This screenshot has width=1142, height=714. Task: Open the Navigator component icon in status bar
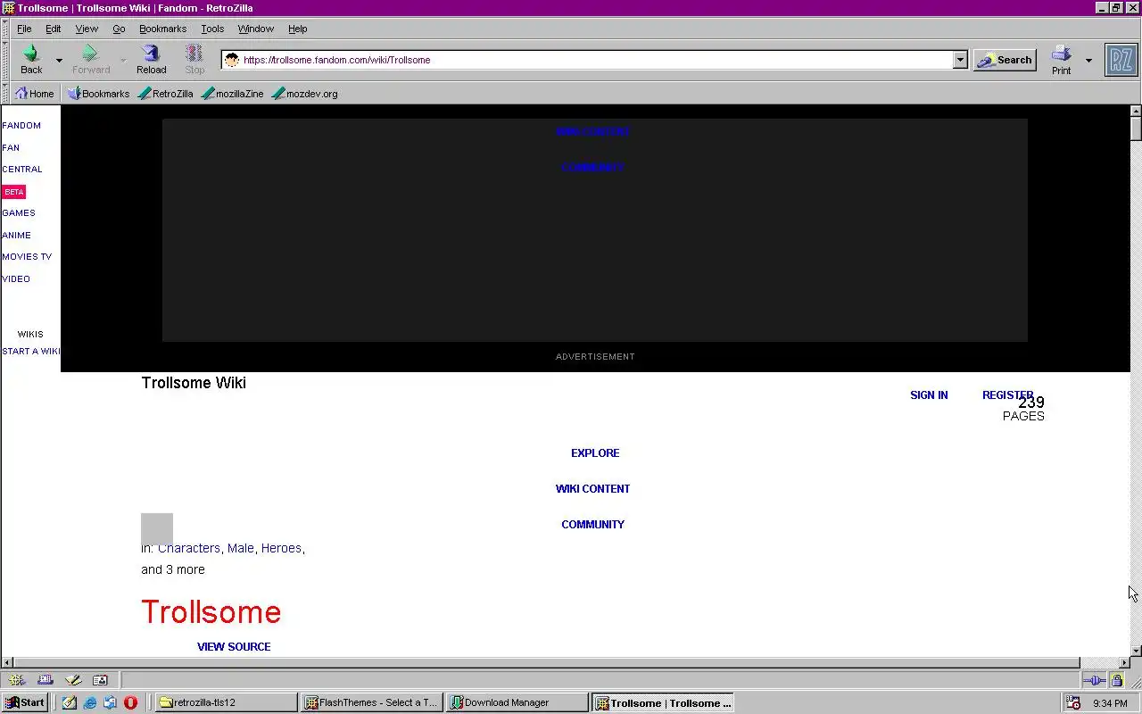pos(17,680)
